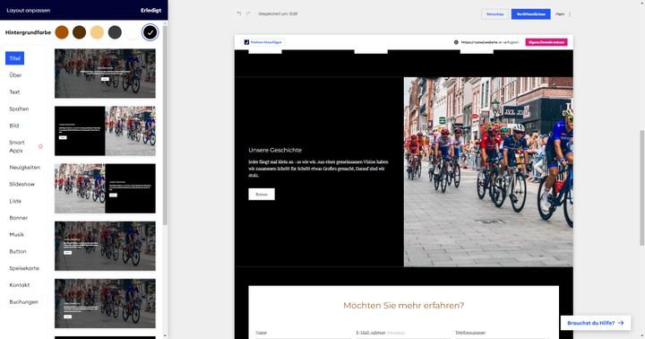645x339 pixels.
Task: Click the Name form field
Action: point(304,334)
